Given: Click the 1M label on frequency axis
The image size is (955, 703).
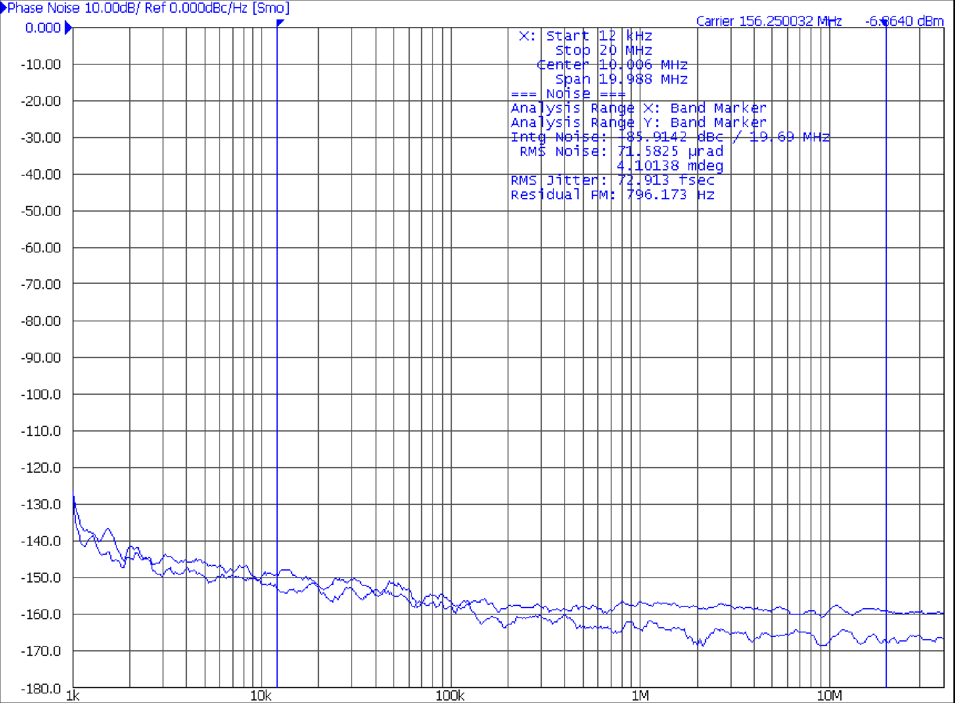Looking at the screenshot, I should click(640, 695).
